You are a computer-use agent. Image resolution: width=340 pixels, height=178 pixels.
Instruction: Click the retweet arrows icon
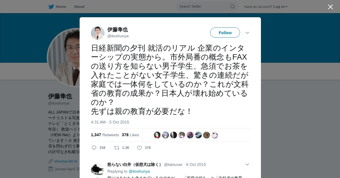click(x=116, y=148)
